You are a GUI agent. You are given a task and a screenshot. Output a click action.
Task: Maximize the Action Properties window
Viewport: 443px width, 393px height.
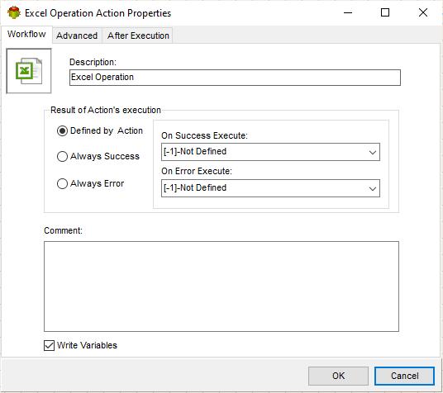385,12
